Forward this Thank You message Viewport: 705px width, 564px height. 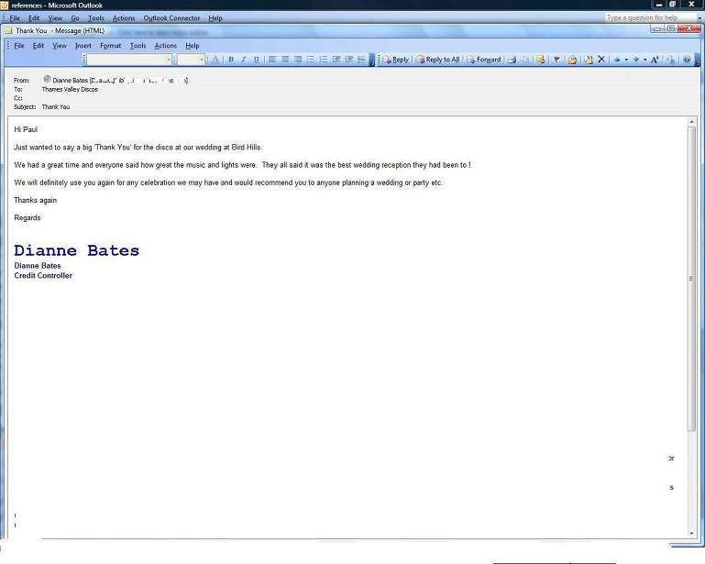[x=483, y=60]
